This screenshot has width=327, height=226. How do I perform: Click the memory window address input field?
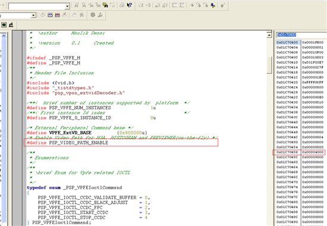pyautogui.click(x=301, y=35)
